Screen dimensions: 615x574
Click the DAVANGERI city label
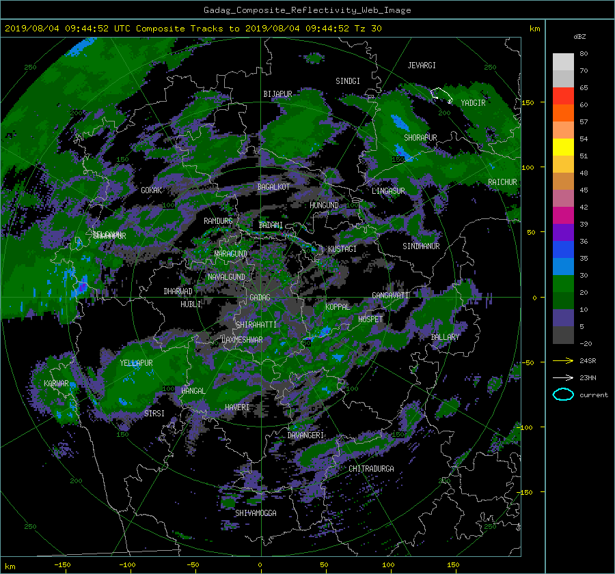(305, 435)
